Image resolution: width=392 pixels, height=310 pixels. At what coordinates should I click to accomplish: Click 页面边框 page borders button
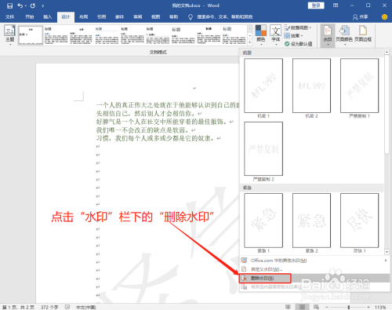[x=363, y=34]
